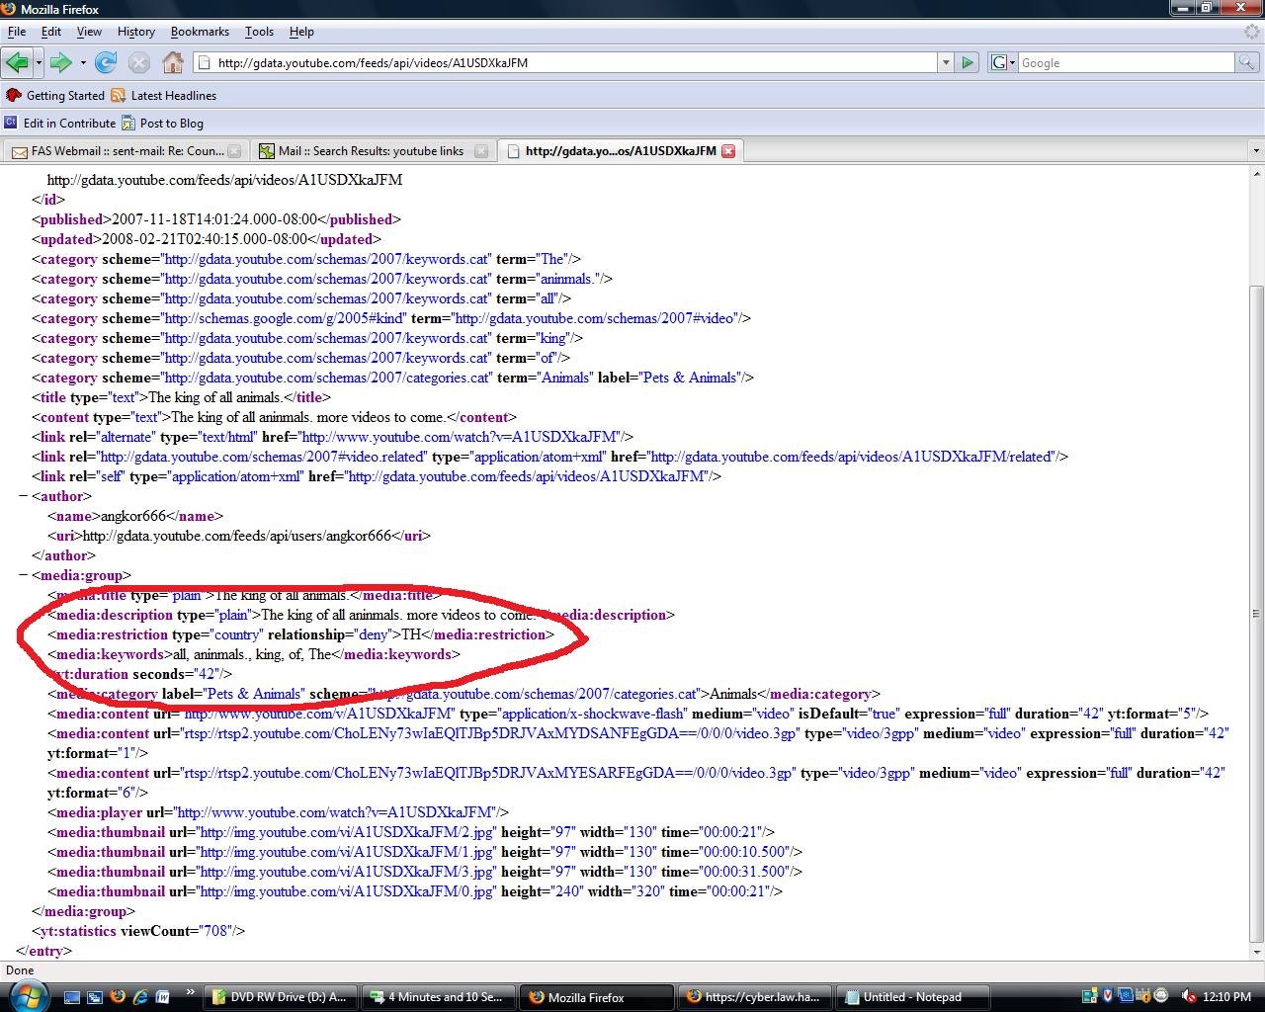Open the Google search engine selector

[1003, 62]
